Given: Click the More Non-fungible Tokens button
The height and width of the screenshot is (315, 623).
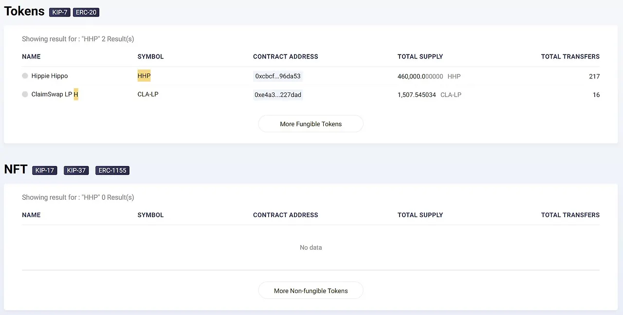Looking at the screenshot, I should click(311, 291).
